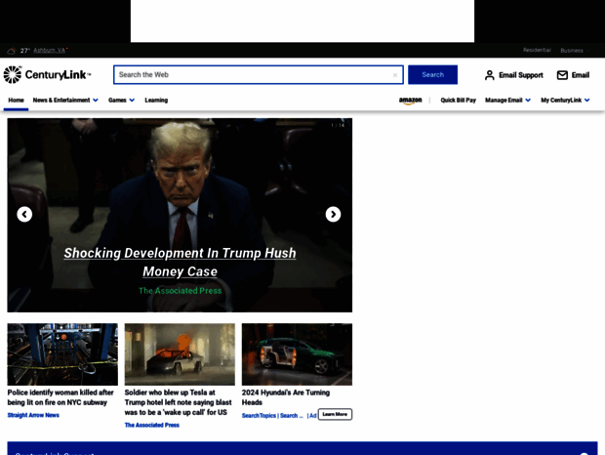Screen dimensions: 605x455
Task: Go to the previous carousel slide
Action: [x=24, y=215]
